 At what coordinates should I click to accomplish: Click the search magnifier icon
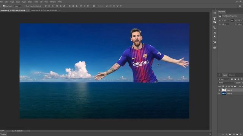(240, 6)
